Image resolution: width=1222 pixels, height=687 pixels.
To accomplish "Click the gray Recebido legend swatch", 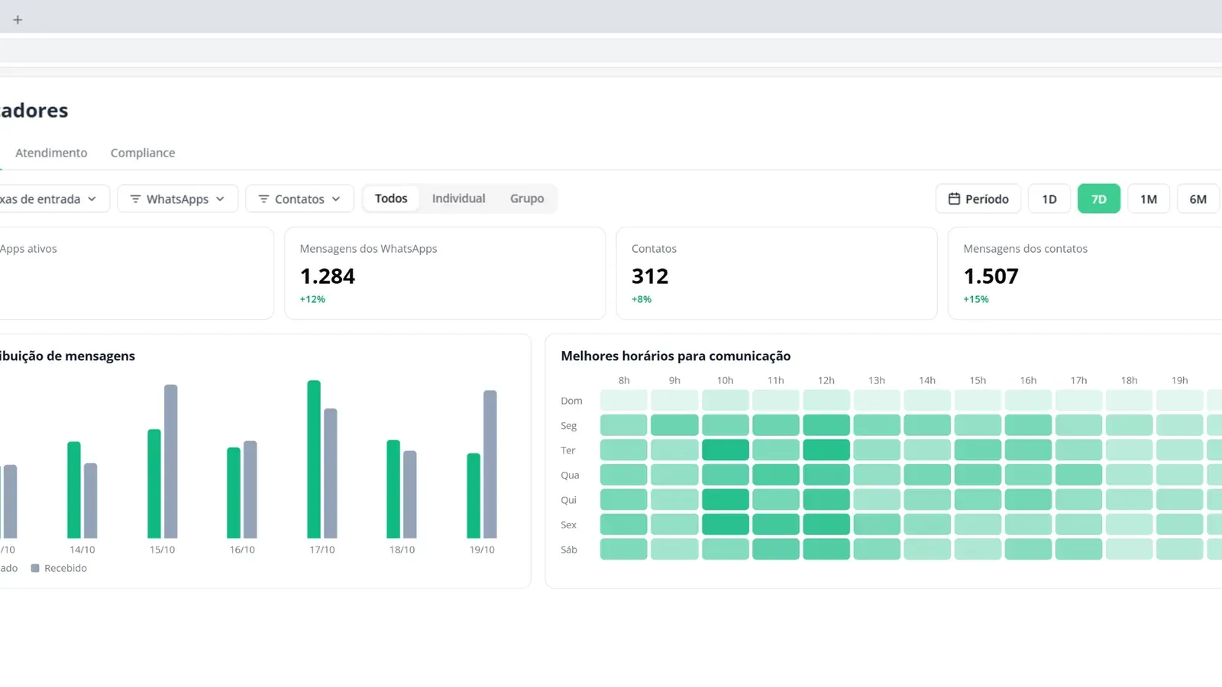I will (x=35, y=568).
